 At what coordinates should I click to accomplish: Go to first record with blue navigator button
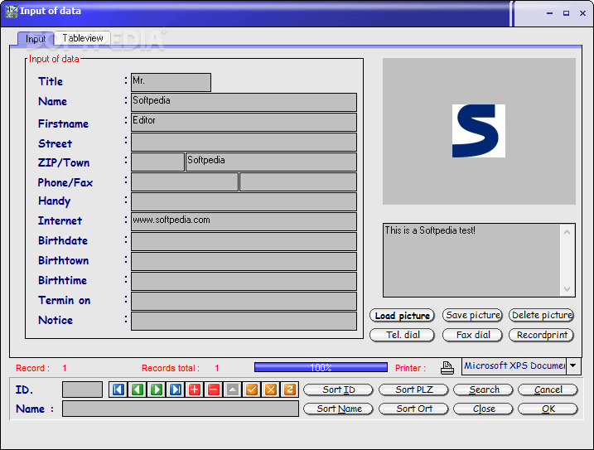(118, 390)
